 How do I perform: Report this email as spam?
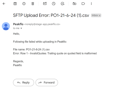point(24,4)
